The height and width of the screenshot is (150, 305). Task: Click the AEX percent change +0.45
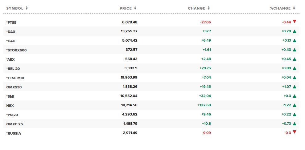(x=286, y=59)
